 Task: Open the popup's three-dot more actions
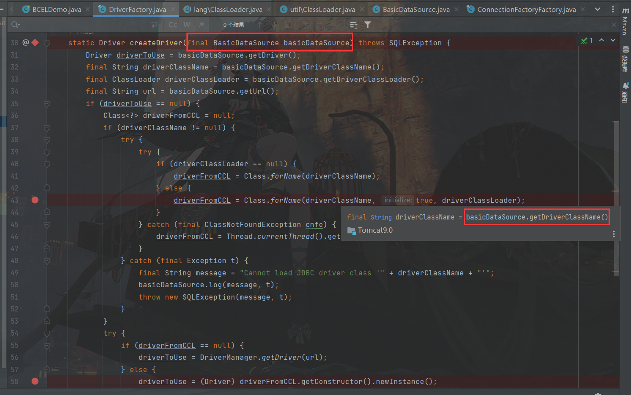click(x=614, y=234)
